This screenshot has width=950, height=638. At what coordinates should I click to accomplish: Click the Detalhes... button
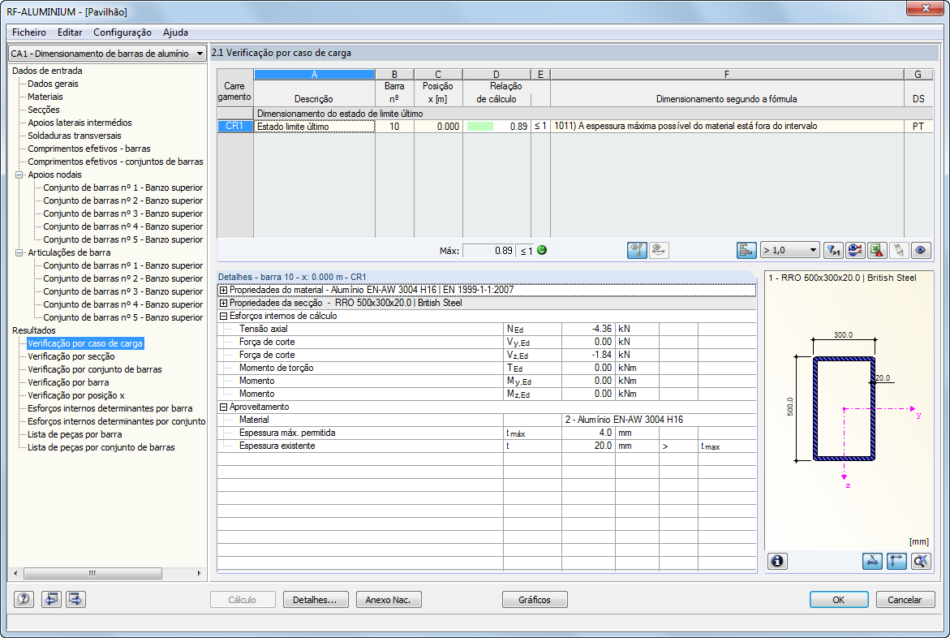click(x=315, y=600)
